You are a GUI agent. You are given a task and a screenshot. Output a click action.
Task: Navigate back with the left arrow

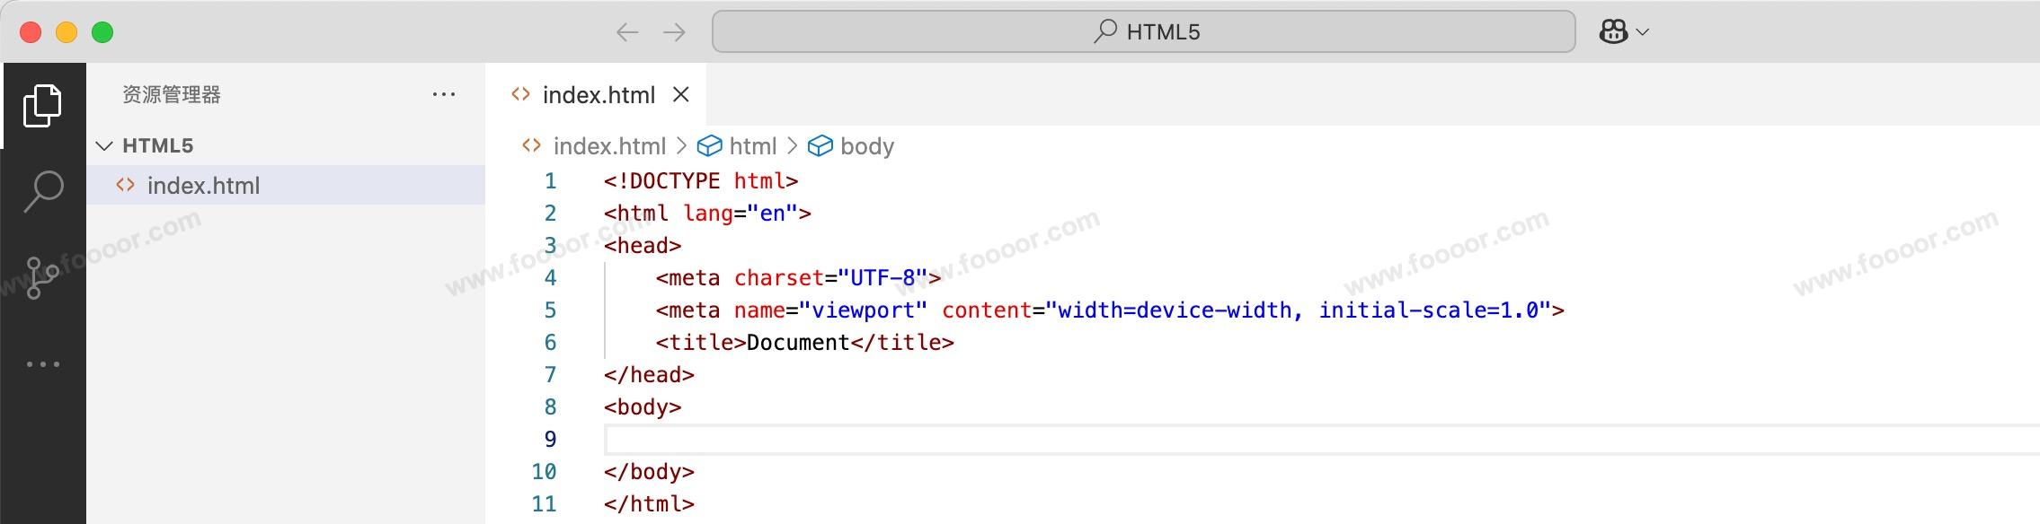click(x=627, y=32)
